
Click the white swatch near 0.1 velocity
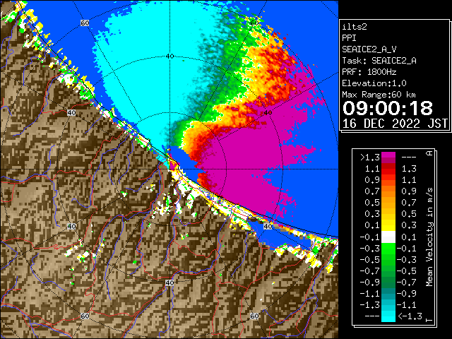coord(388,237)
